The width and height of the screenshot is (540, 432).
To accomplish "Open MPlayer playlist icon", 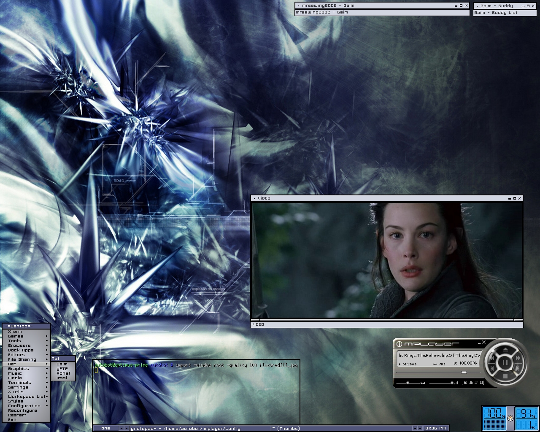I will point(476,383).
